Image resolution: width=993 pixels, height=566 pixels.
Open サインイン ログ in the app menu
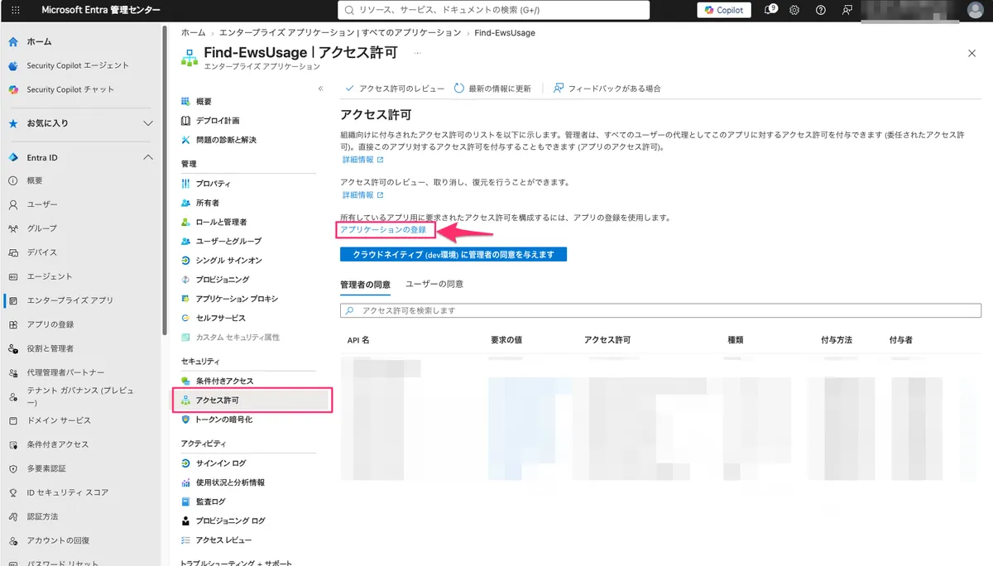221,463
